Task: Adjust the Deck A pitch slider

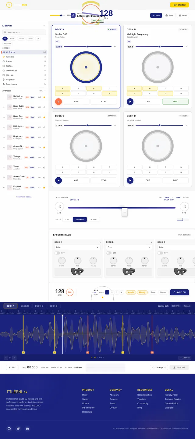Action: click(88, 47)
